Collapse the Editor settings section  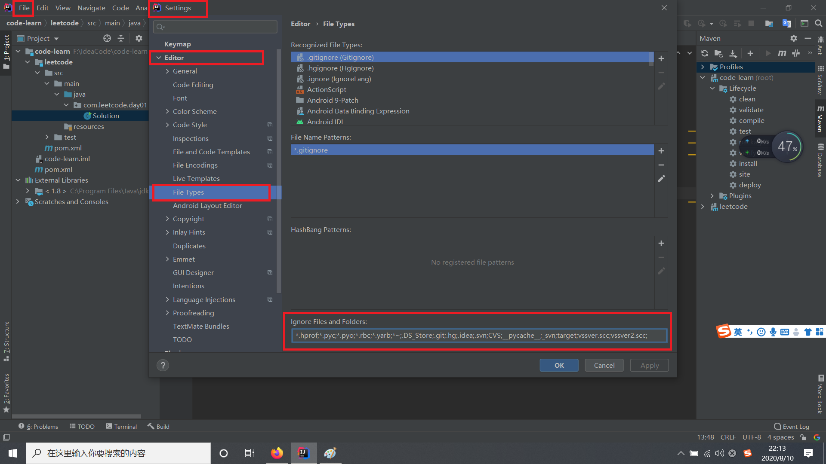[x=159, y=58]
